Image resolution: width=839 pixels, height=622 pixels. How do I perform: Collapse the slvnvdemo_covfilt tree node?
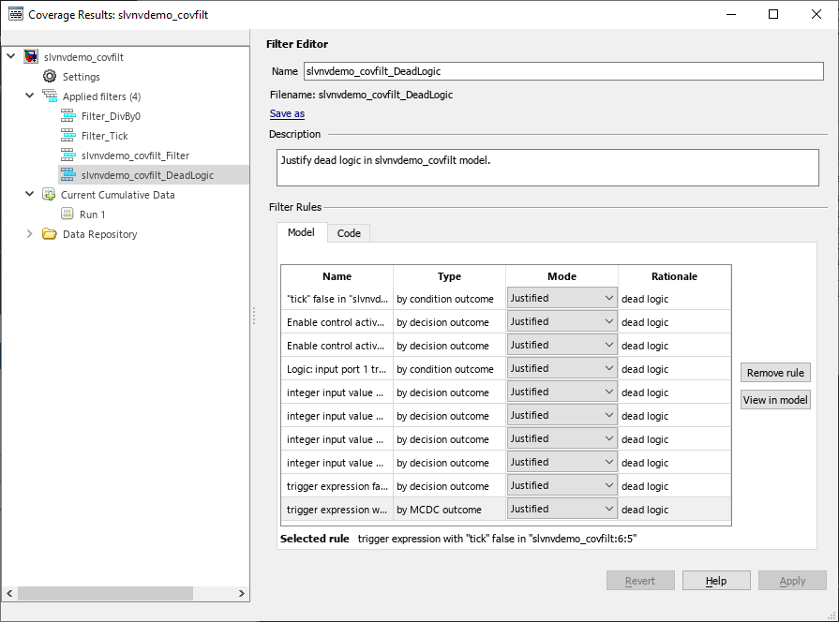(x=10, y=55)
